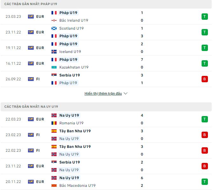Open the Hiển thị thêm trận đấu link
213x190 pixels.
tap(103, 94)
